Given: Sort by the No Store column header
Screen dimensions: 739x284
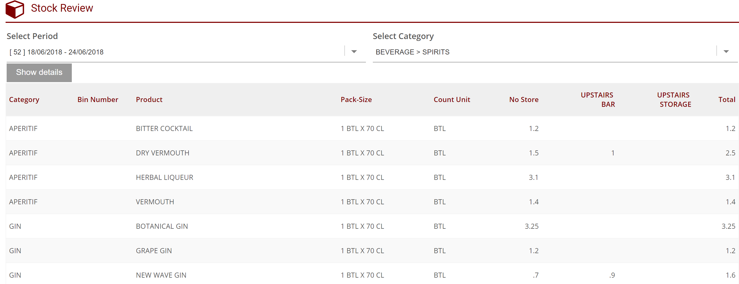Looking at the screenshot, I should point(524,99).
